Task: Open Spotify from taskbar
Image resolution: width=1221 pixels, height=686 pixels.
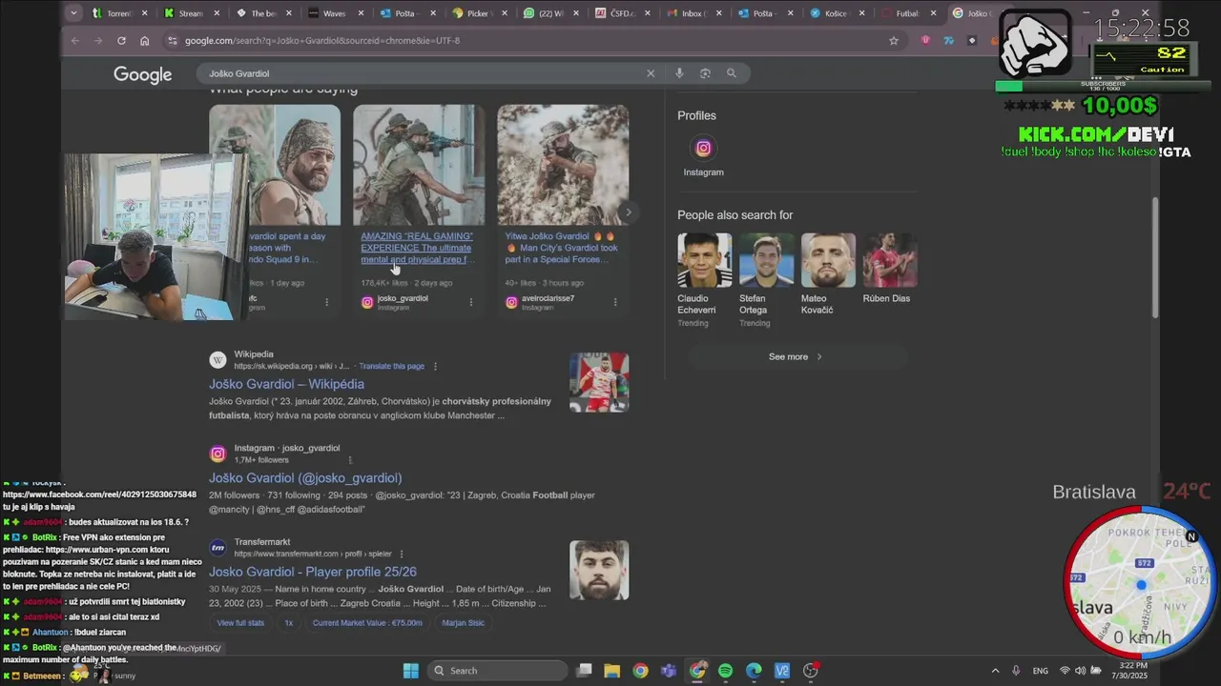Action: point(725,671)
